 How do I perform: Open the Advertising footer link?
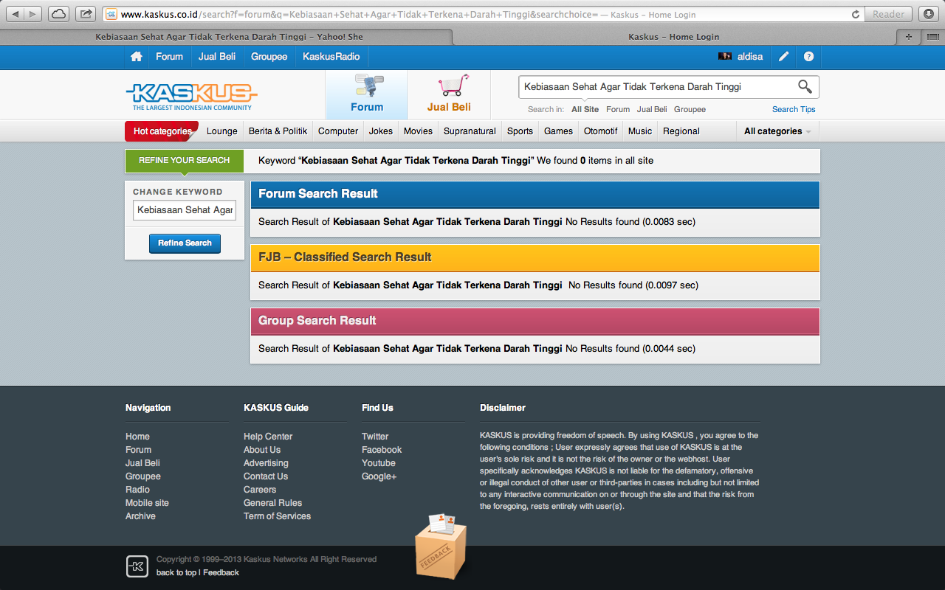point(266,463)
